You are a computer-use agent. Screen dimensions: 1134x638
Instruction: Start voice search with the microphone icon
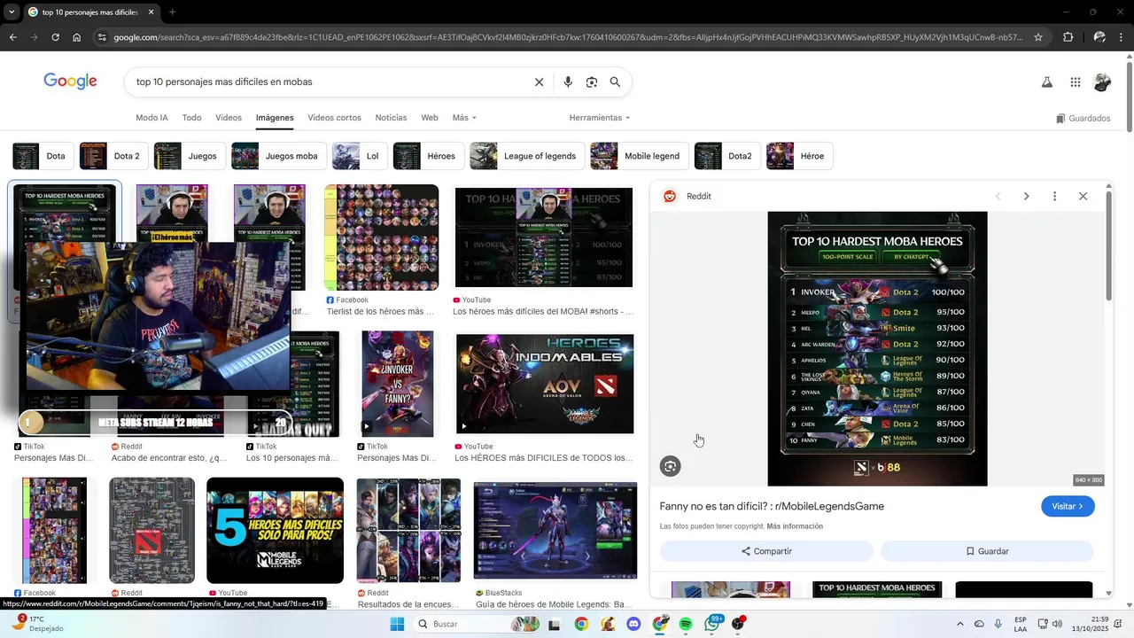(x=568, y=82)
